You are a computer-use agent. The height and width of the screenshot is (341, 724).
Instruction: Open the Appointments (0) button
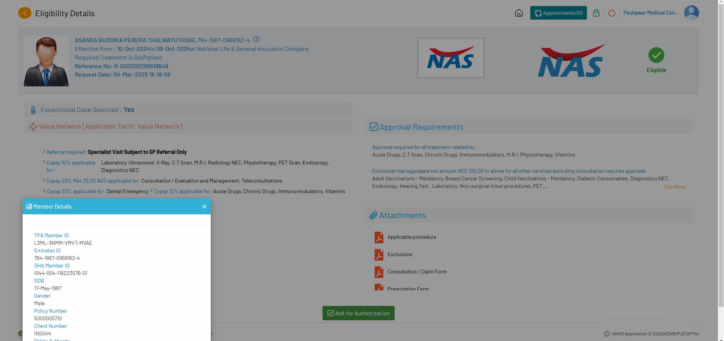tap(558, 13)
